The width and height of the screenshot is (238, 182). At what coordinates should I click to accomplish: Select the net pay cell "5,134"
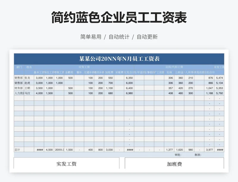point(219,83)
